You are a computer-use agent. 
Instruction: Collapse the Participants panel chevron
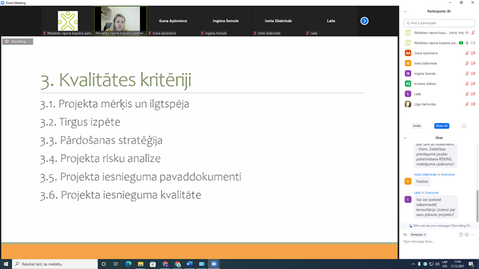(x=405, y=11)
